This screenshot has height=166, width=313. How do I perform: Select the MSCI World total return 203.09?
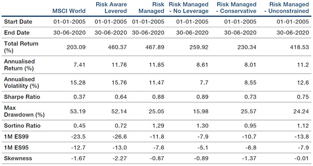pos(76,47)
